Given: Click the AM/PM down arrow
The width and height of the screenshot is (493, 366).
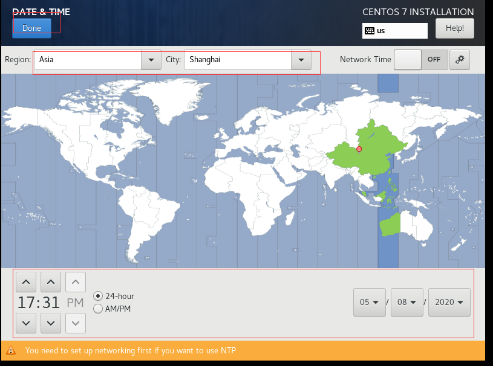Looking at the screenshot, I should click(76, 323).
